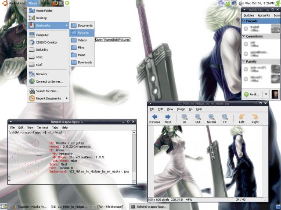Open File menu in image viewer
This screenshot has width=281, height=210.
tap(152, 109)
